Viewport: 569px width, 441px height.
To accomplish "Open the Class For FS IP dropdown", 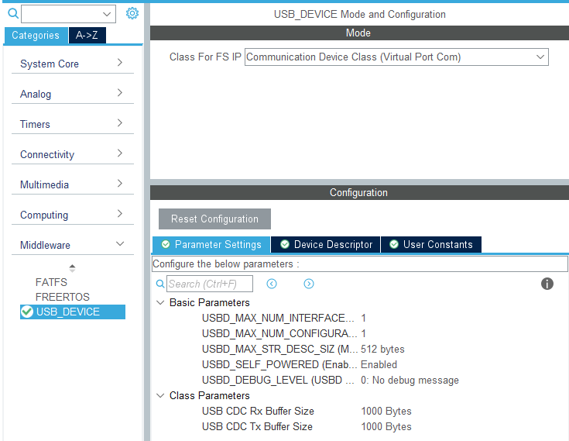I will point(396,57).
